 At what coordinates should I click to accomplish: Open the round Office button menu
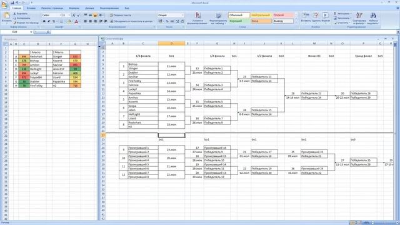(x=4, y=4)
